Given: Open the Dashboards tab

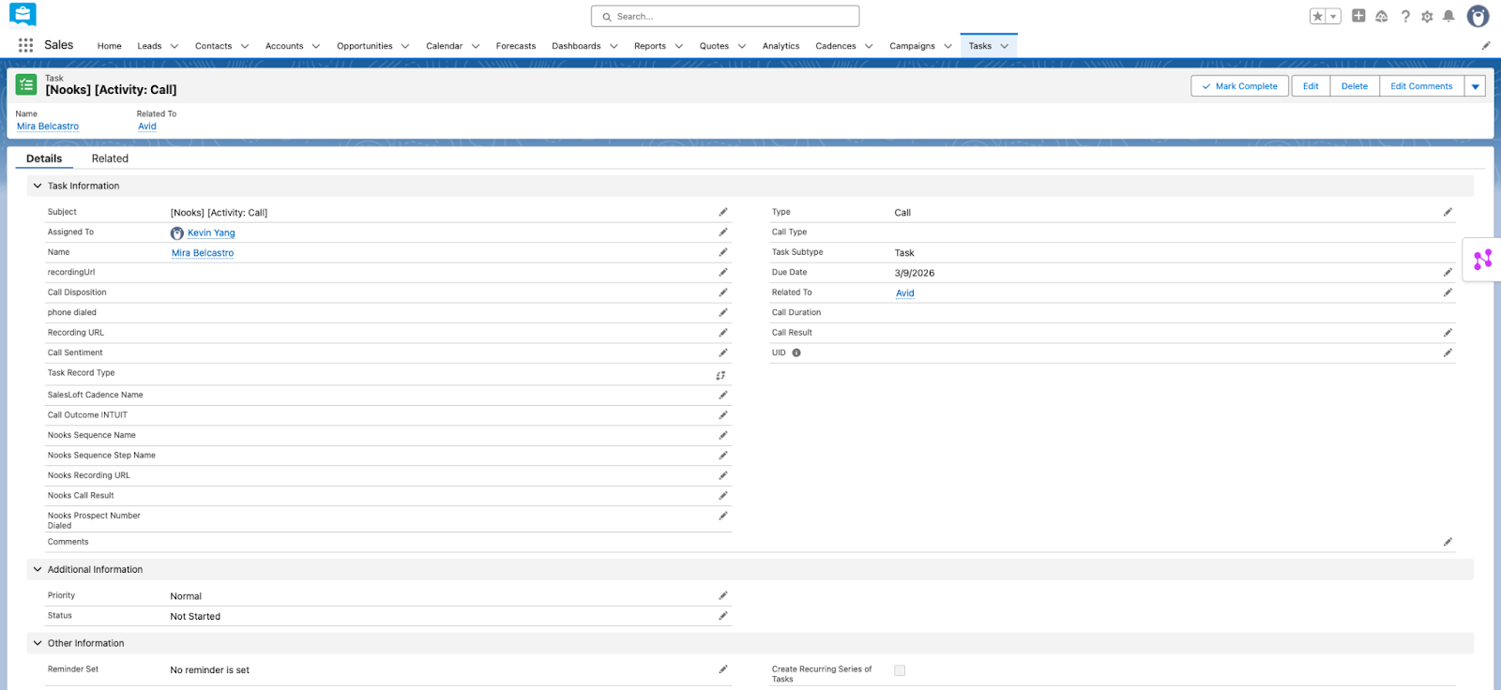Looking at the screenshot, I should point(576,46).
